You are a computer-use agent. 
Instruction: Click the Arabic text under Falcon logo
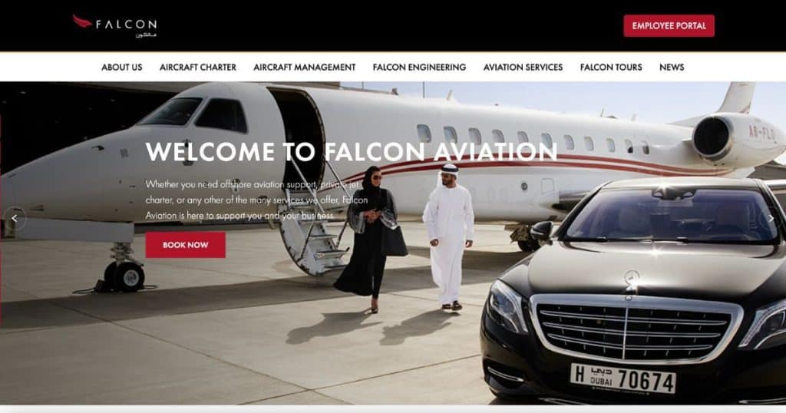[146, 35]
